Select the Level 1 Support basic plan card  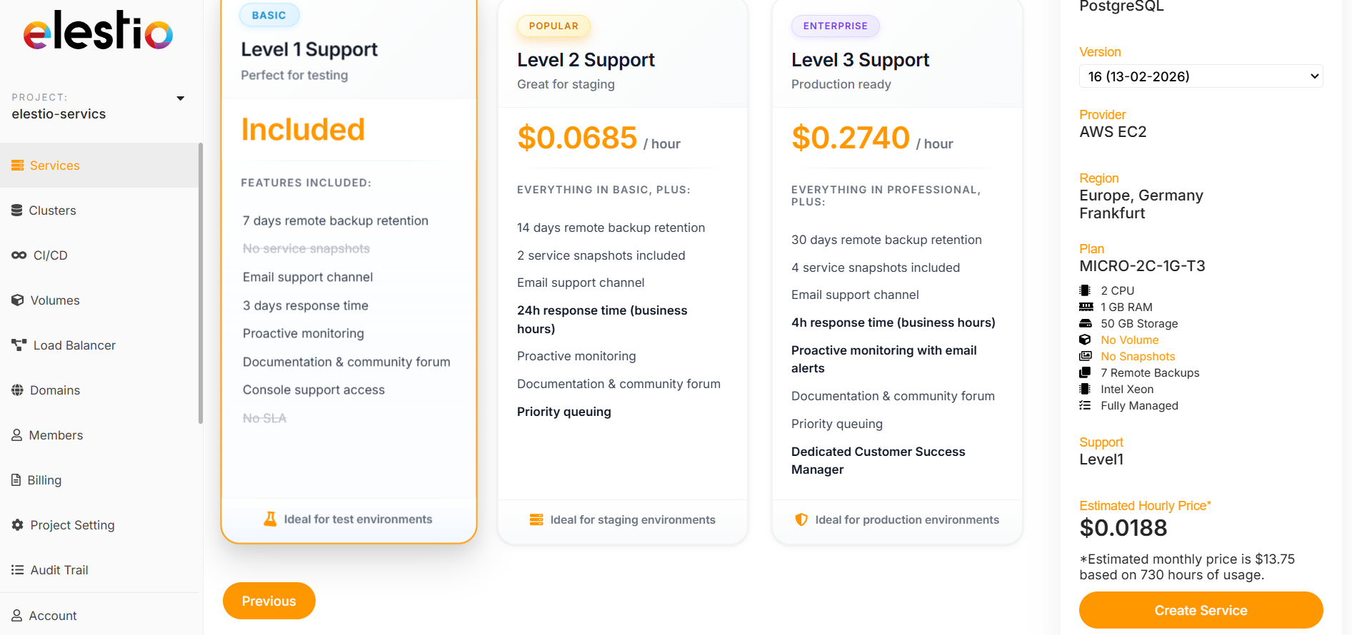[x=349, y=285]
